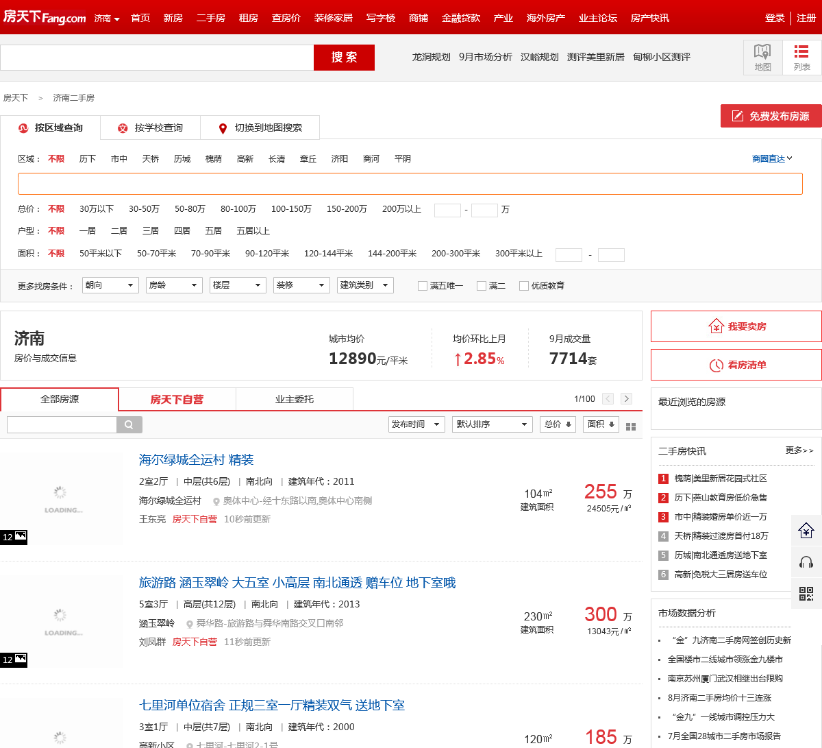Screen dimensions: 822x748
Task: Open hot search 龙洞规划
Action: coord(431,57)
